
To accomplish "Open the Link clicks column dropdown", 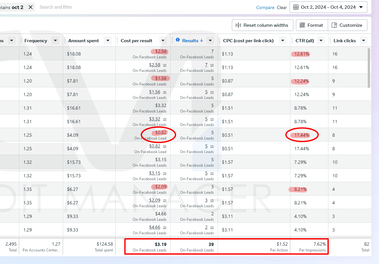I will (x=364, y=41).
